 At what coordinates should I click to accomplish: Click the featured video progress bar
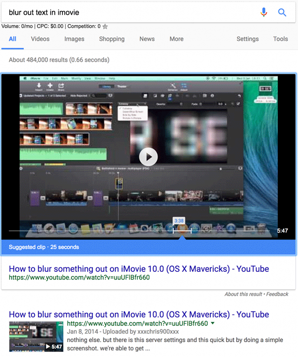[x=93, y=230]
